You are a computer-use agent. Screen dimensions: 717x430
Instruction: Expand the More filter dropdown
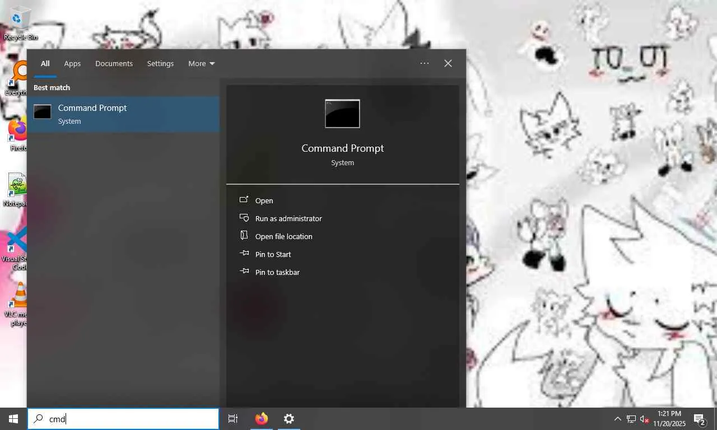click(202, 63)
